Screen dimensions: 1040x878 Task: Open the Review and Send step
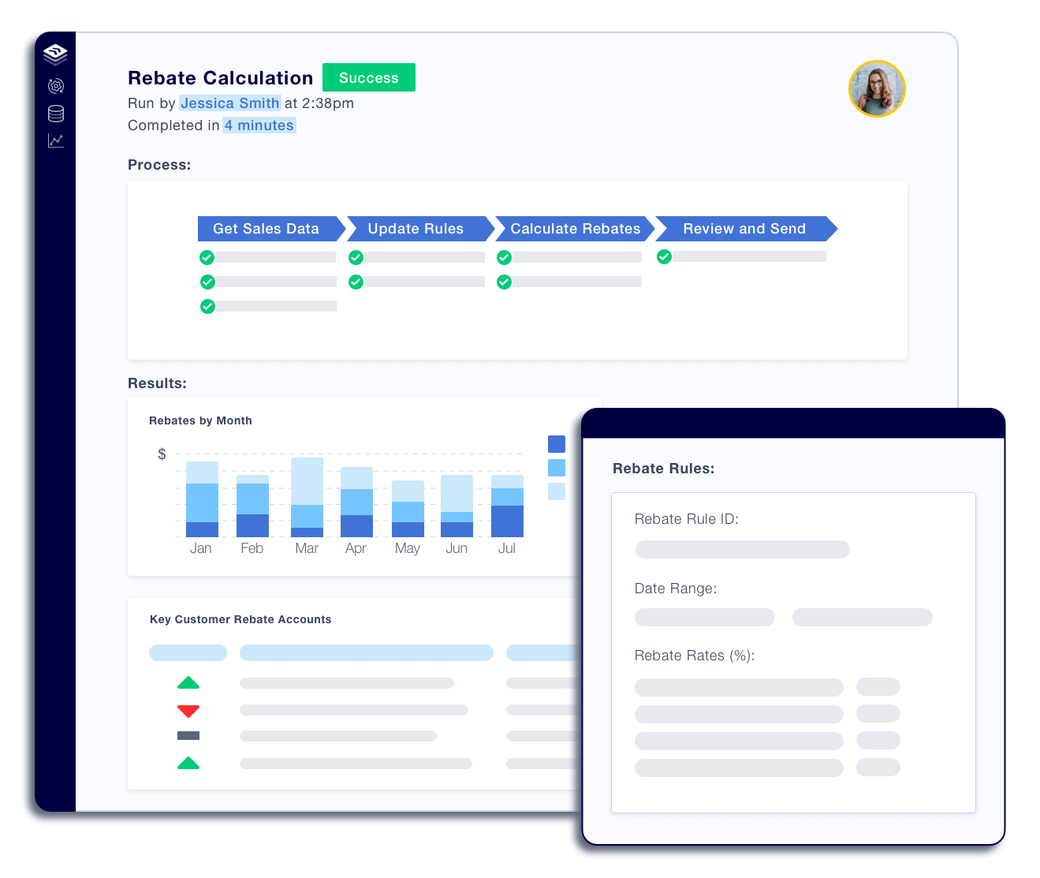[x=744, y=229]
